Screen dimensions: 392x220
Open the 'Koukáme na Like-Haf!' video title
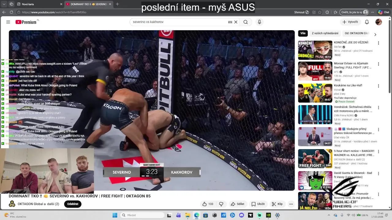click(348, 86)
